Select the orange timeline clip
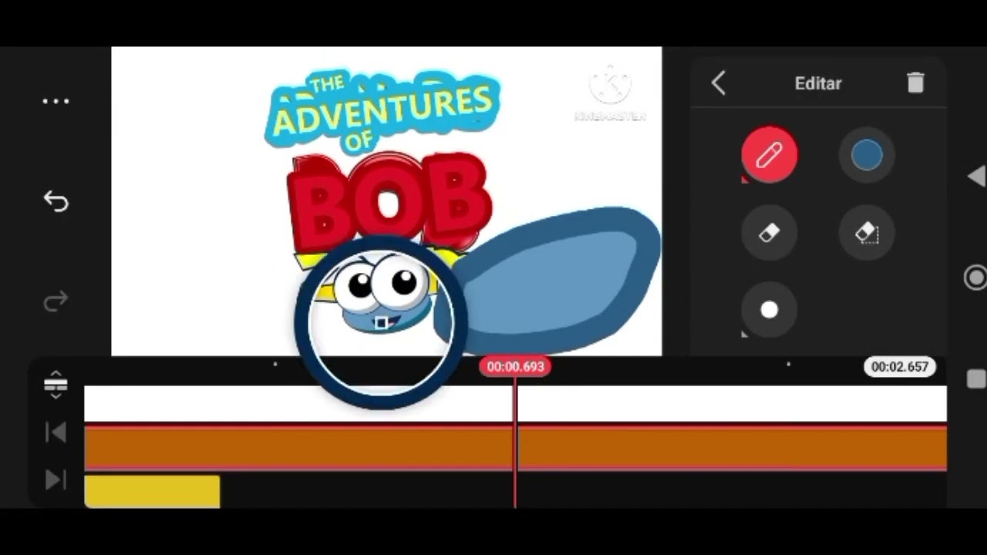 tap(515, 449)
